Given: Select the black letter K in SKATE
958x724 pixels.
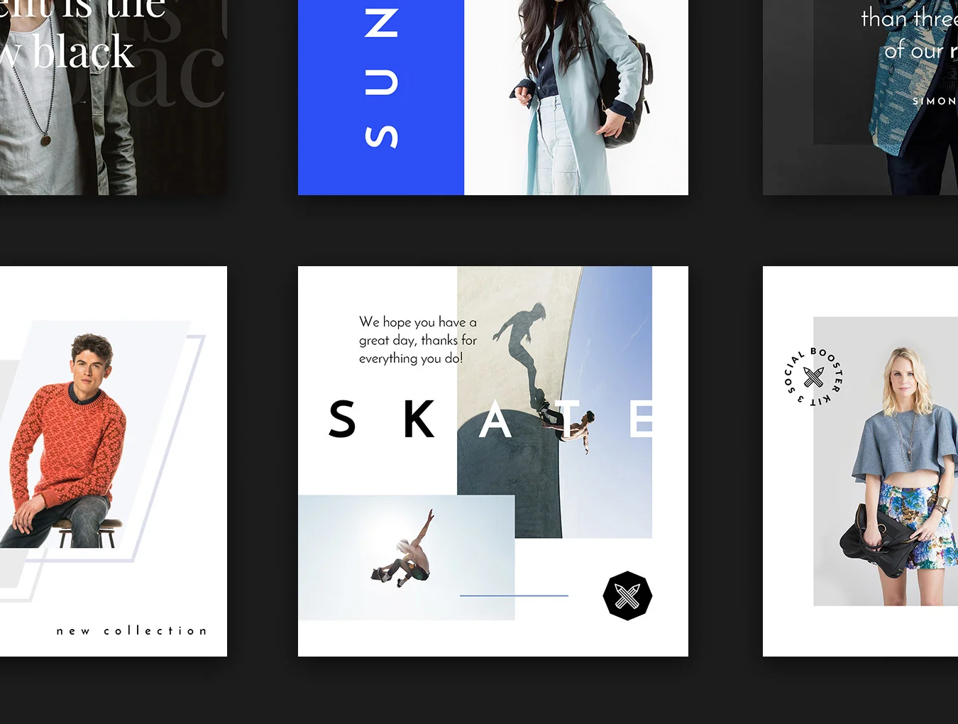Looking at the screenshot, I should tap(419, 419).
